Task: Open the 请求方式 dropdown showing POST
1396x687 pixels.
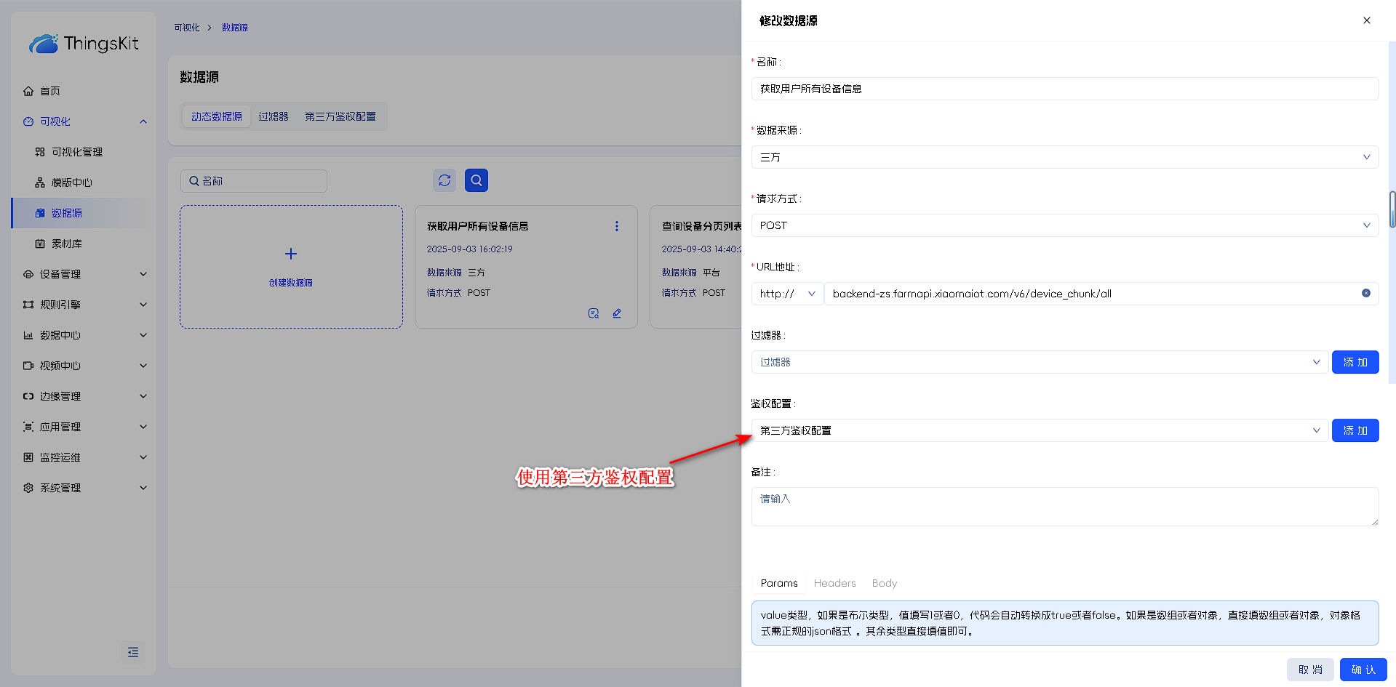Action: click(x=1064, y=225)
